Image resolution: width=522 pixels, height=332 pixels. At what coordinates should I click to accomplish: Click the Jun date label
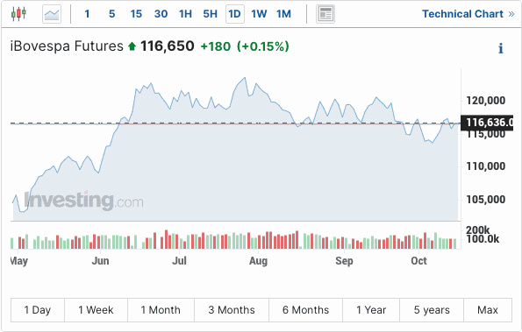tap(100, 261)
